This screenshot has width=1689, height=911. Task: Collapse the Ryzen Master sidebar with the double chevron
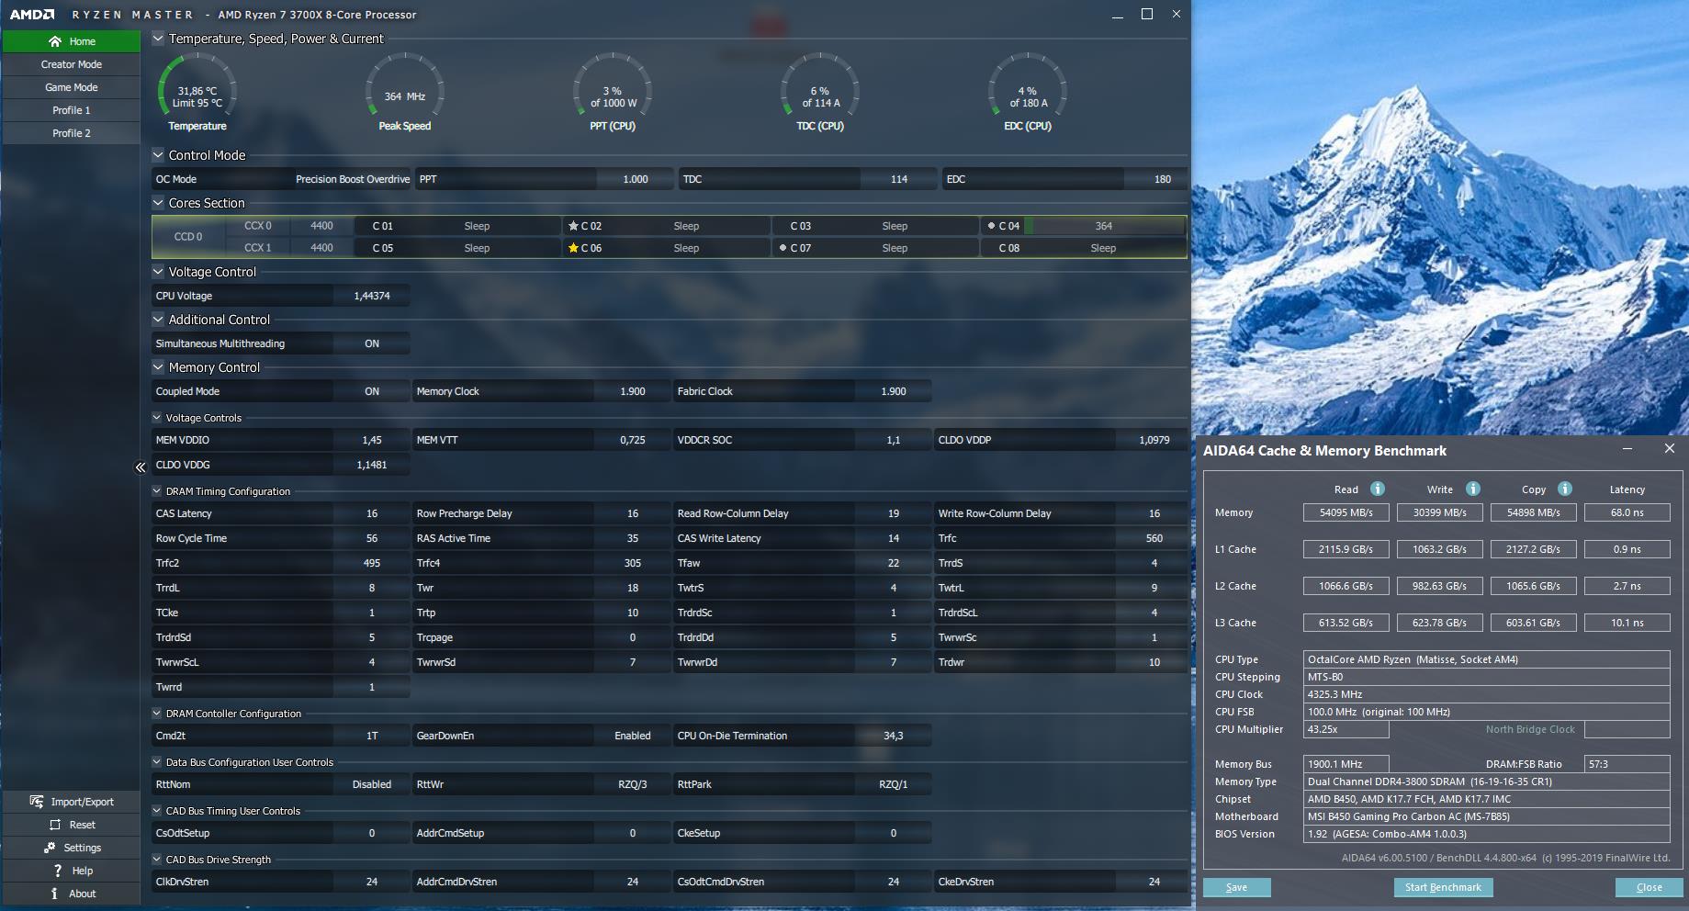coord(141,467)
